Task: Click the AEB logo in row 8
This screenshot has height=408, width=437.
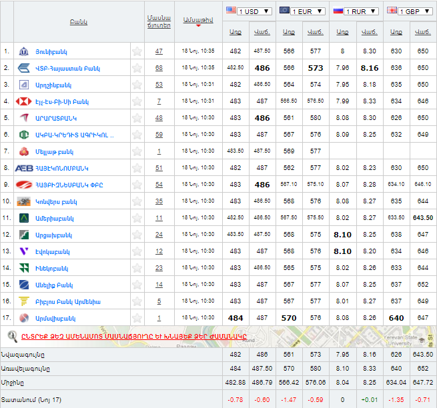Action: pyautogui.click(x=24, y=168)
